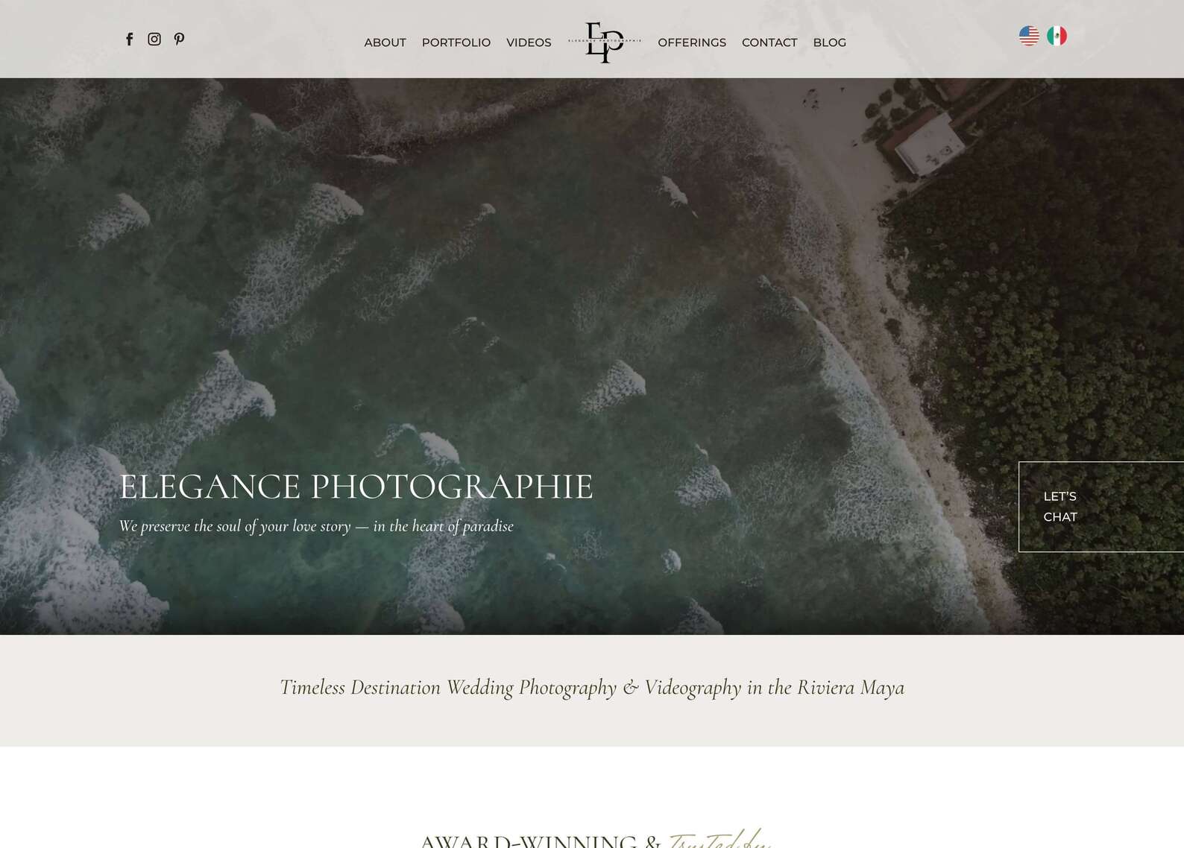This screenshot has height=848, width=1184.
Task: Navigate to the Contact page
Action: [769, 42]
